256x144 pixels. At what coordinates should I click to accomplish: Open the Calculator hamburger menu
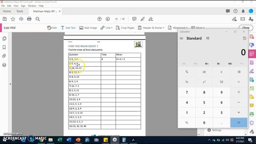pos(181,38)
